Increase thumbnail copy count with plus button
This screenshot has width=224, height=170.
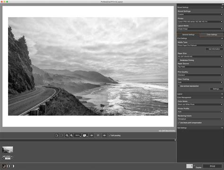coord(12,158)
